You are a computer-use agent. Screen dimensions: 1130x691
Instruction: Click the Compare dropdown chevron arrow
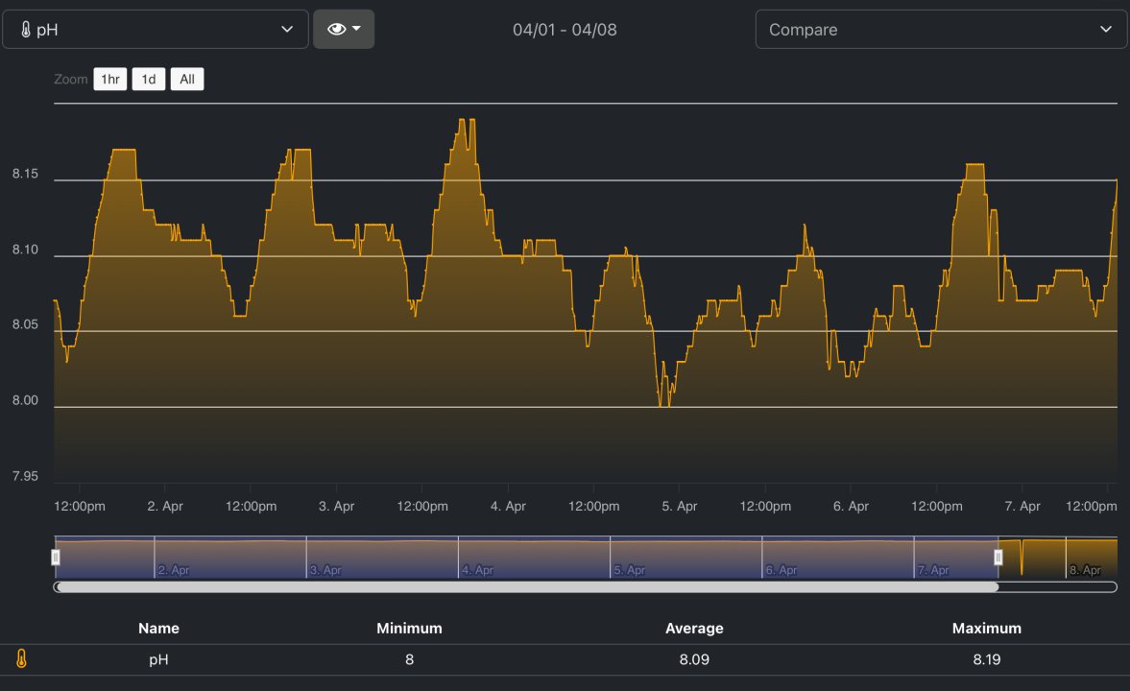point(1105,30)
